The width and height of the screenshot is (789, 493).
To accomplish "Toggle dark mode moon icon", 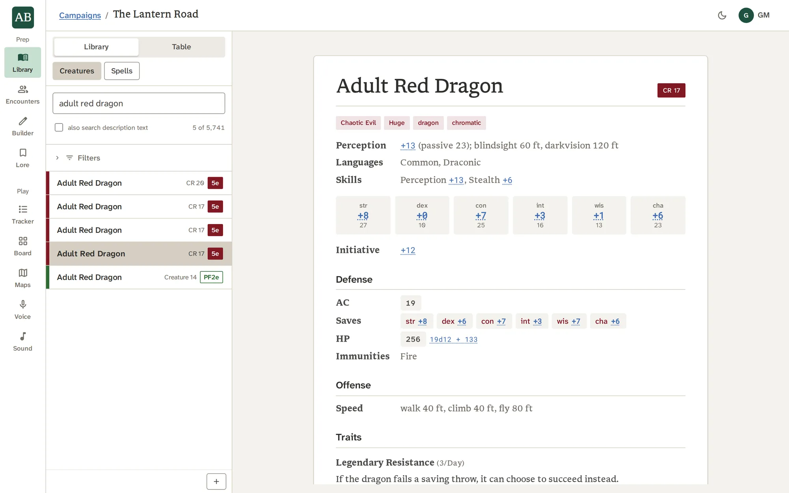I will click(x=722, y=15).
